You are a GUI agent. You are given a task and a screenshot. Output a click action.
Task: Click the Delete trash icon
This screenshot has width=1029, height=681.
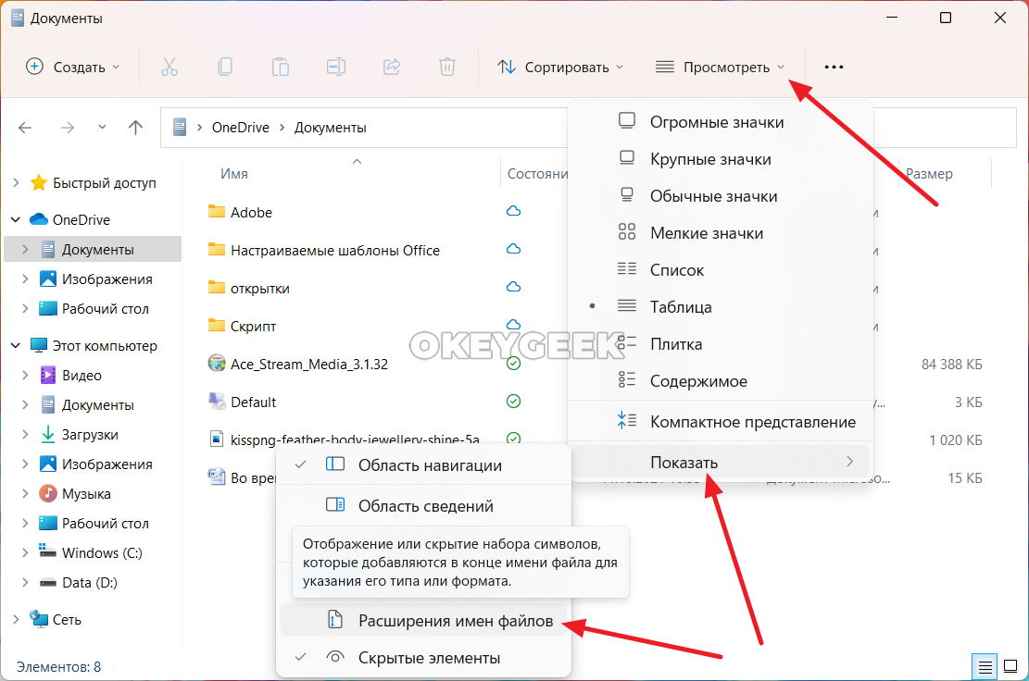(x=447, y=67)
